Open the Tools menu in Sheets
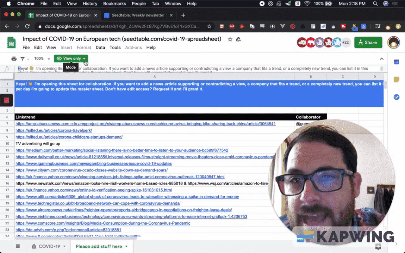This screenshot has height=253, width=405. point(115,47)
